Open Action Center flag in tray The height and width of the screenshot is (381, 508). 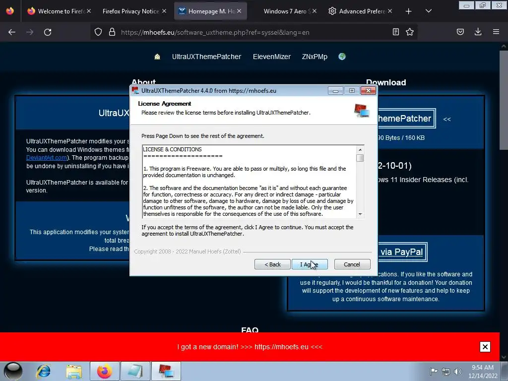[x=434, y=371]
